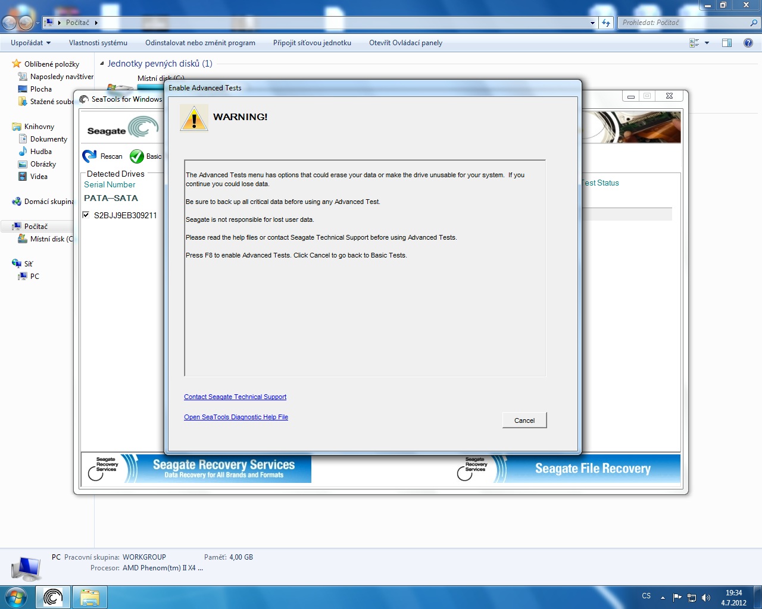This screenshot has height=609, width=762.
Task: Click the Basic Tests green checkmark icon
Action: 137,156
